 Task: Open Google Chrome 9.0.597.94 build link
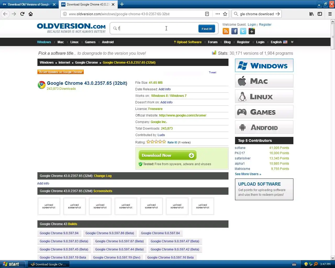click(x=59, y=233)
